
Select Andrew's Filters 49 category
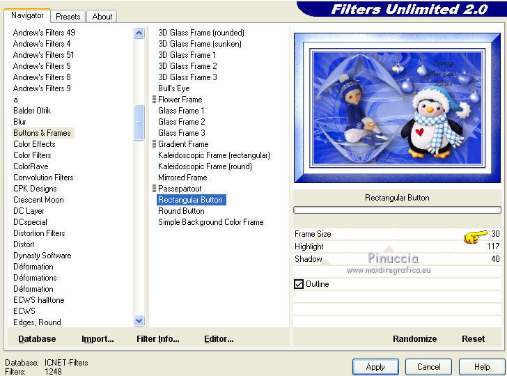click(44, 33)
